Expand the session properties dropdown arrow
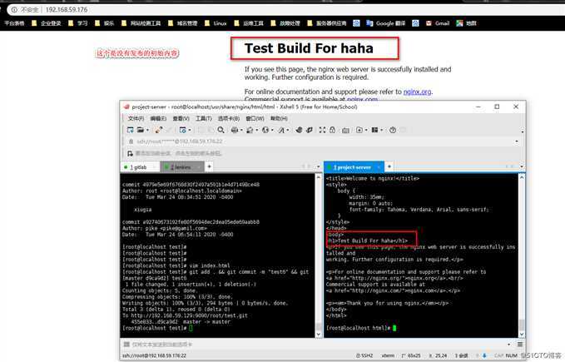This screenshot has width=565, height=362. tap(190, 131)
